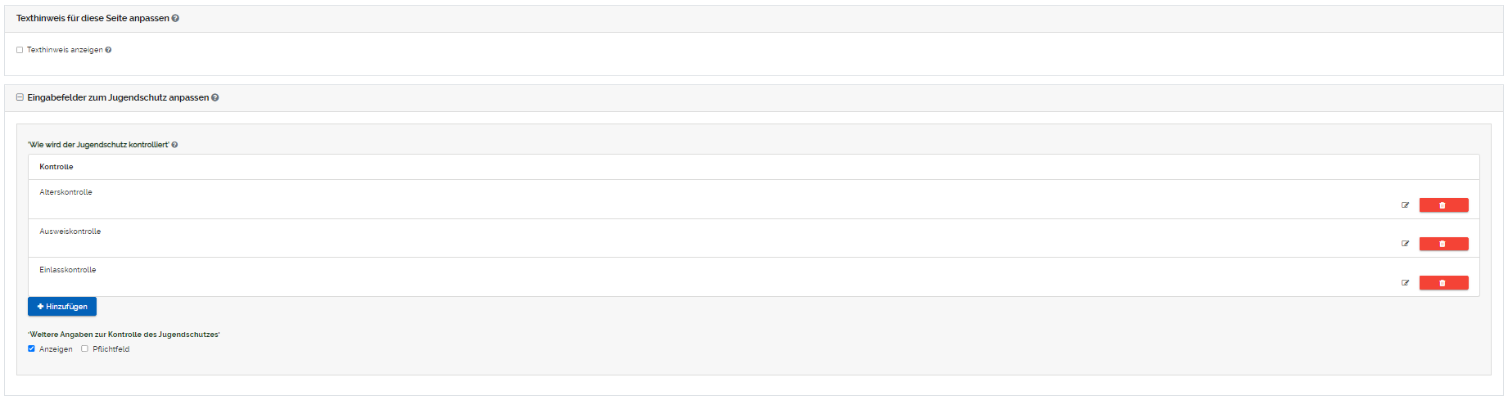
Task: Click the 'Kontrolle' column header
Action: [56, 167]
